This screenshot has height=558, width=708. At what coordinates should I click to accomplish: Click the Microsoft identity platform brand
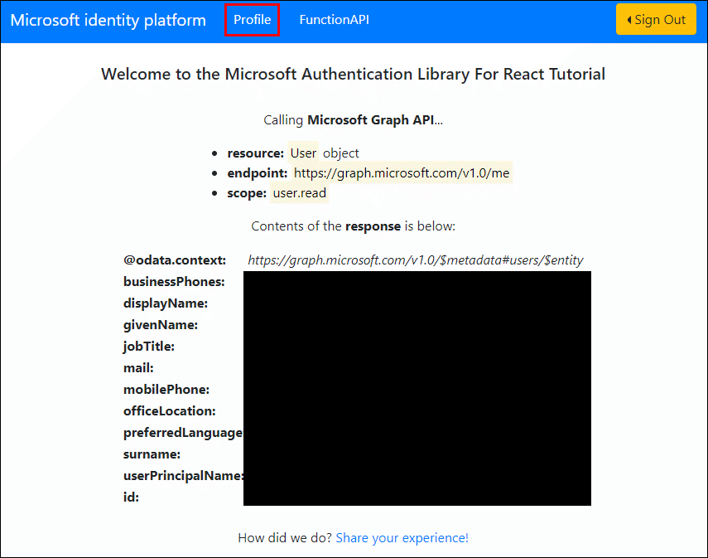pyautogui.click(x=108, y=21)
